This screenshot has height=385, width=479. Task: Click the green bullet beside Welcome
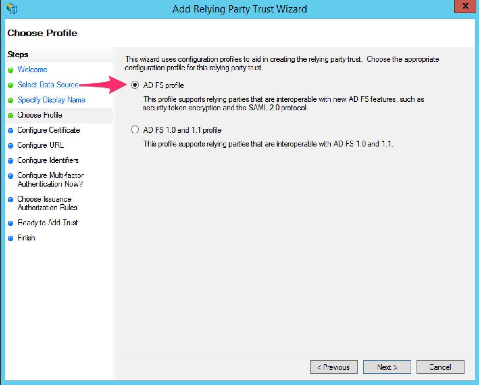click(11, 70)
